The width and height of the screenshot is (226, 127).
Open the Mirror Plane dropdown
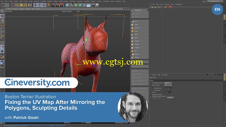coord(168,85)
